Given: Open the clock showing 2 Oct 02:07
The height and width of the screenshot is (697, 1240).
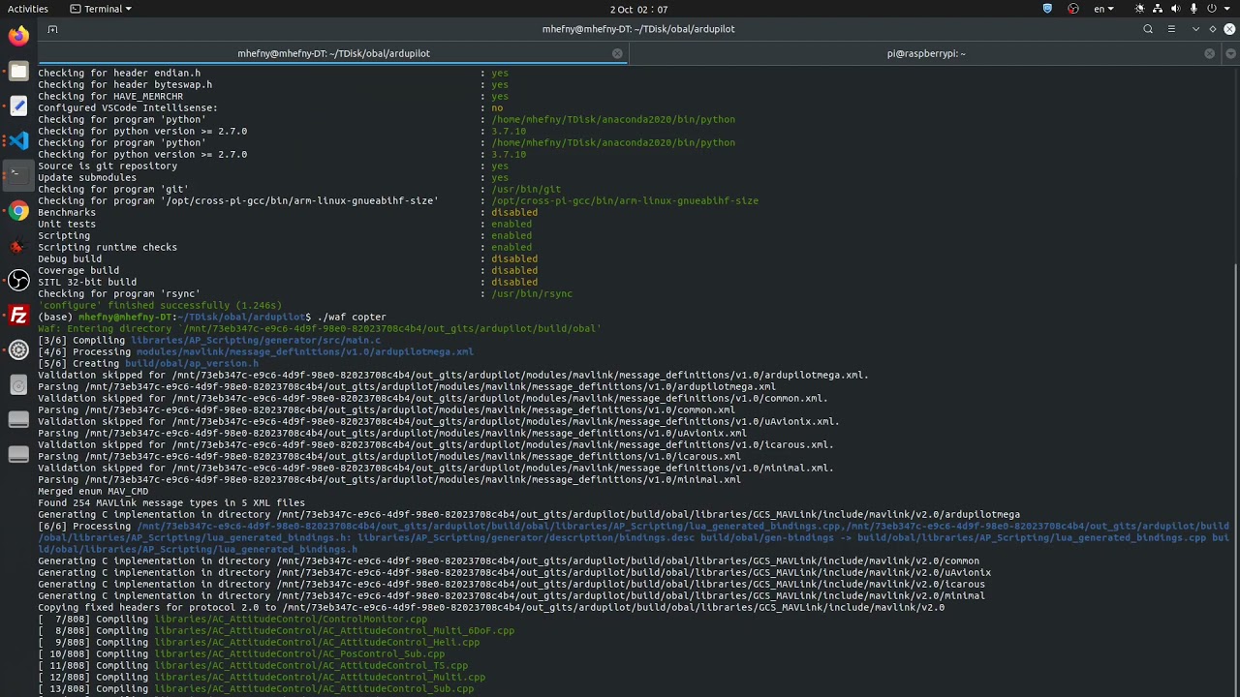Looking at the screenshot, I should [x=638, y=9].
